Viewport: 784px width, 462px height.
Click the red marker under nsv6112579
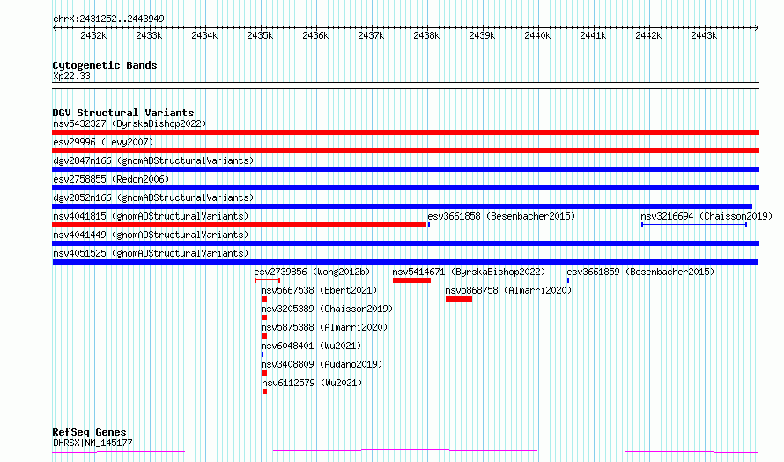coord(264,391)
